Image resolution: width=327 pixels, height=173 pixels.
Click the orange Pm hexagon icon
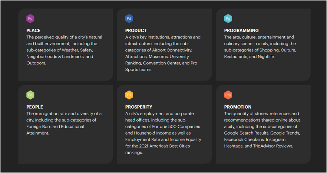coord(228,95)
